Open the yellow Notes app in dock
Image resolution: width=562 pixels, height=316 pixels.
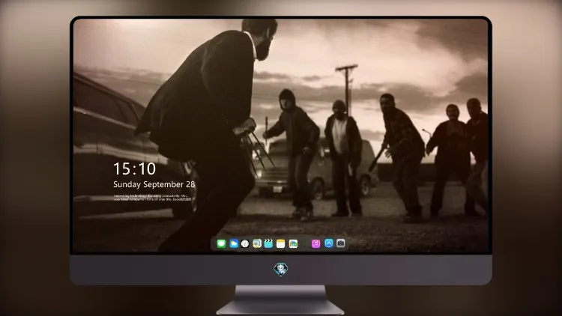pyautogui.click(x=281, y=243)
